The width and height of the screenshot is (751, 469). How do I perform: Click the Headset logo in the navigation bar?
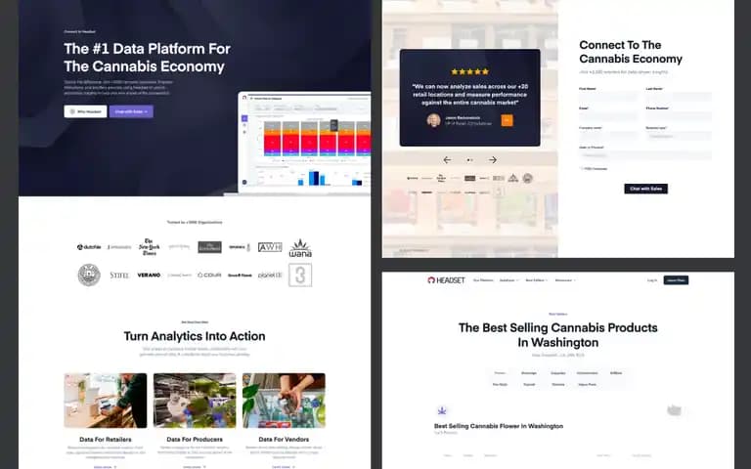click(446, 280)
